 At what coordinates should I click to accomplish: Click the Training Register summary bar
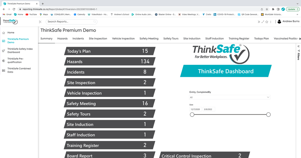click(110, 145)
